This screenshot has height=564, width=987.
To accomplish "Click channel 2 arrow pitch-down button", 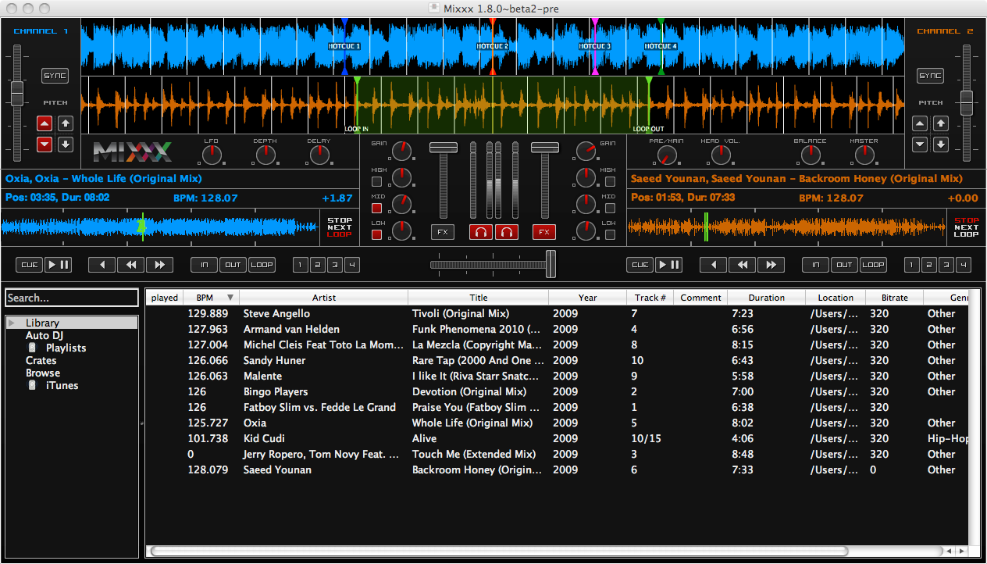I will (x=941, y=144).
